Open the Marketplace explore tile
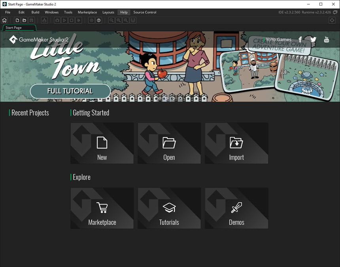This screenshot has height=267, width=340. (x=102, y=208)
